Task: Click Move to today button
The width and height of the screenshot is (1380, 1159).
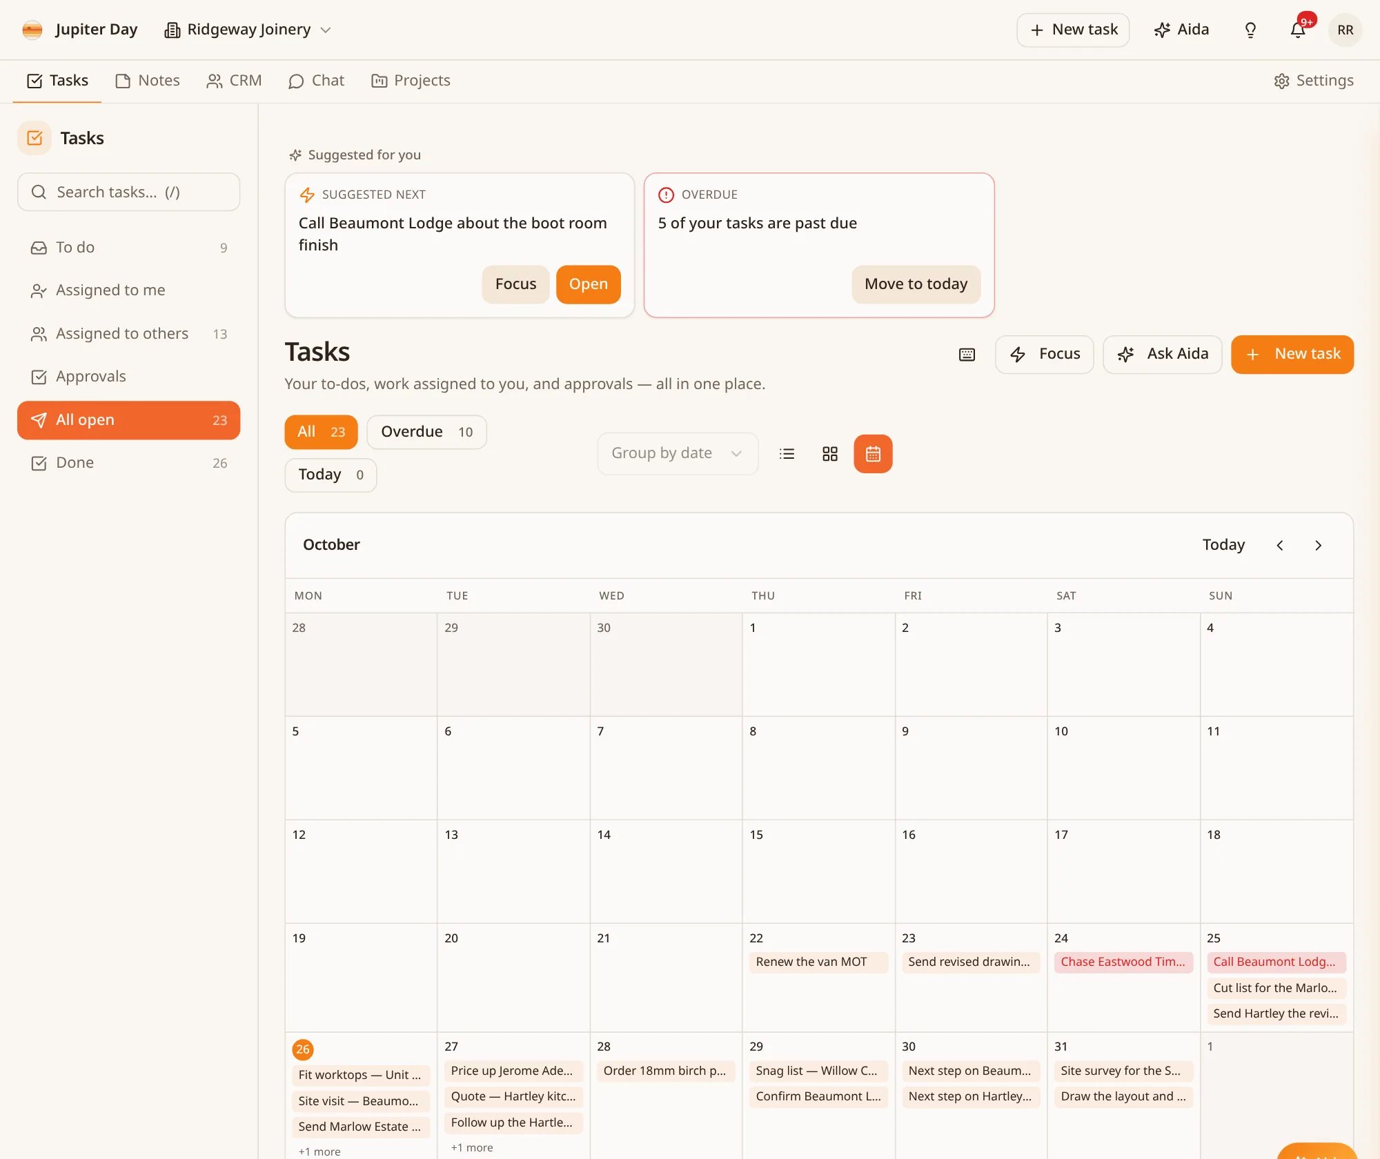Action: point(916,284)
